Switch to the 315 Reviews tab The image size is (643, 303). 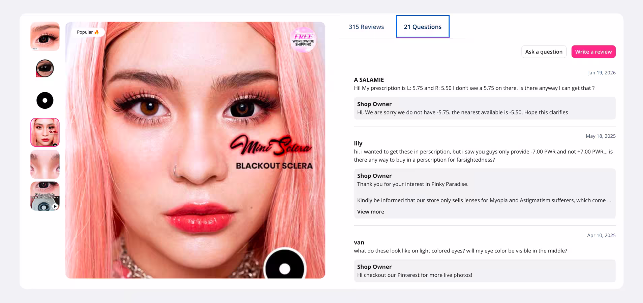[x=366, y=27]
